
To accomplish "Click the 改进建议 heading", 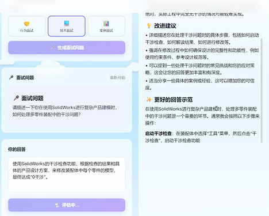I will click(165, 26).
